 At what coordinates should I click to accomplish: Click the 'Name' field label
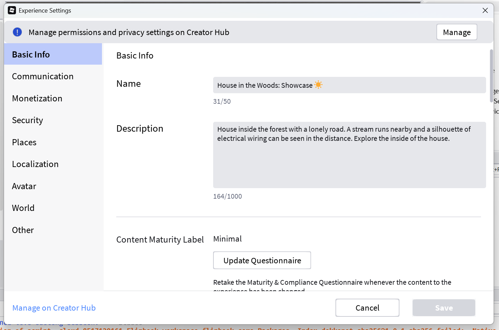tap(128, 84)
